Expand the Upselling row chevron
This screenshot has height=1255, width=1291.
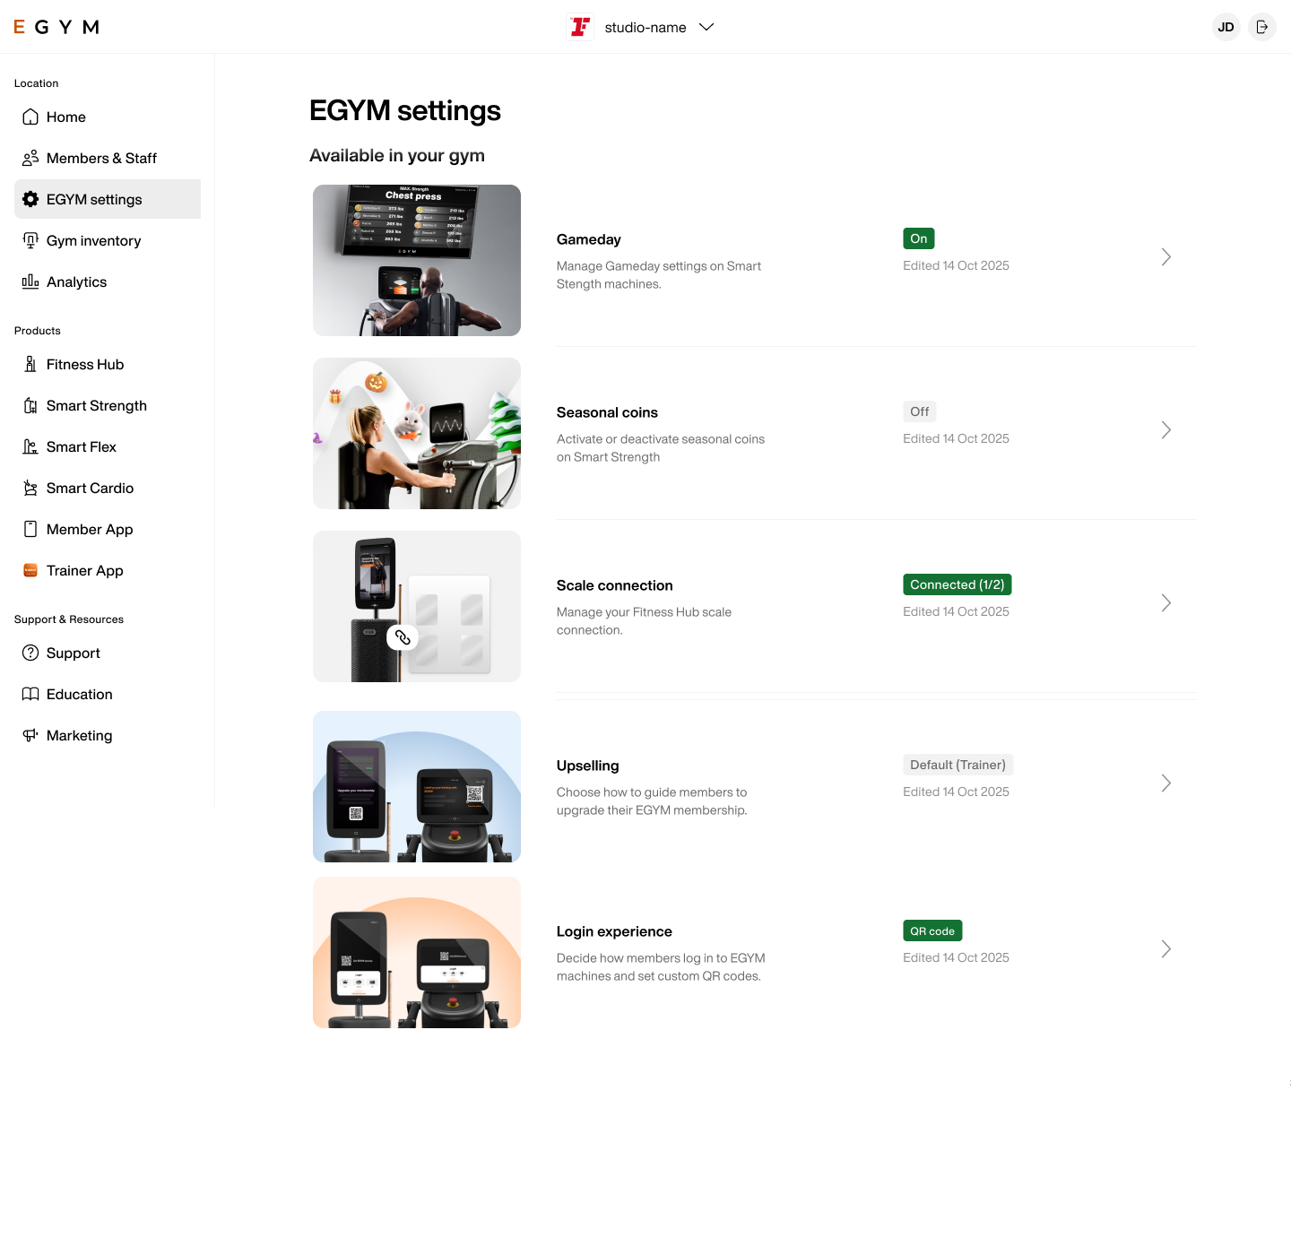click(1166, 783)
